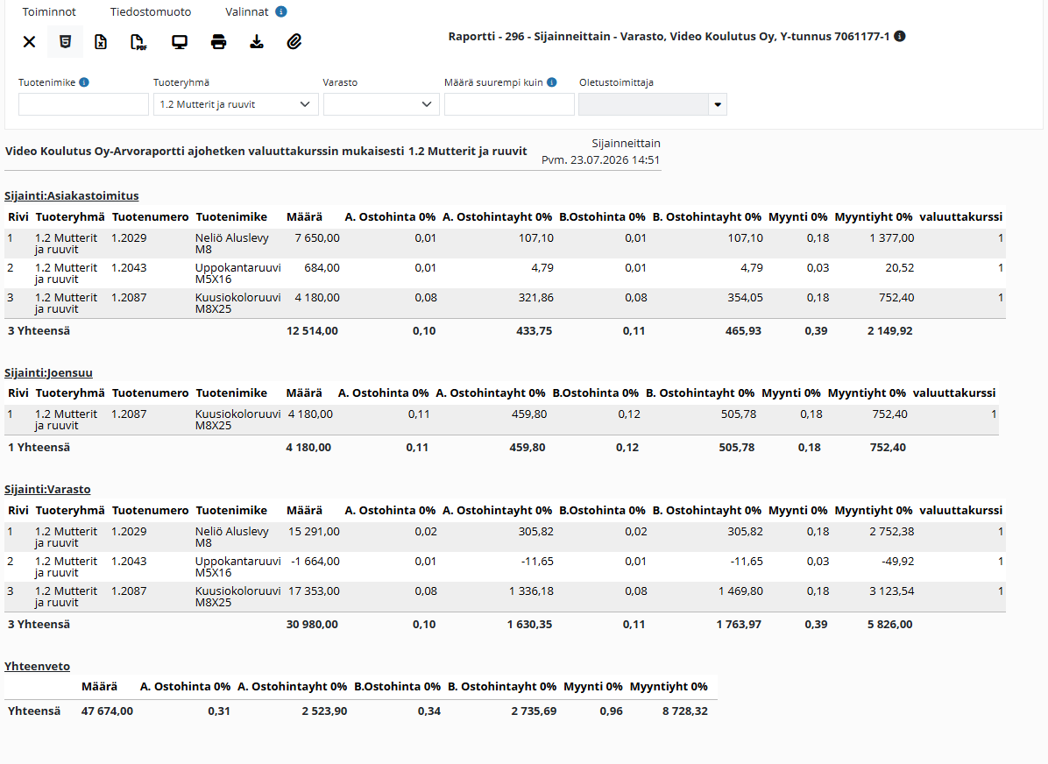Show report on screen with monitor icon

pos(179,42)
